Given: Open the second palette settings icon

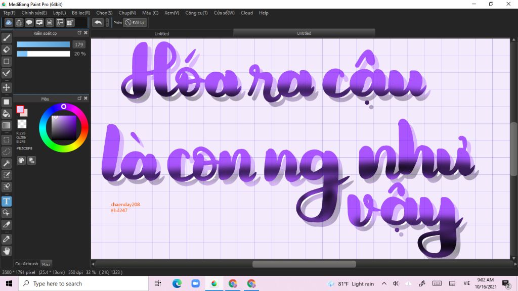Looking at the screenshot, I should click(31, 160).
